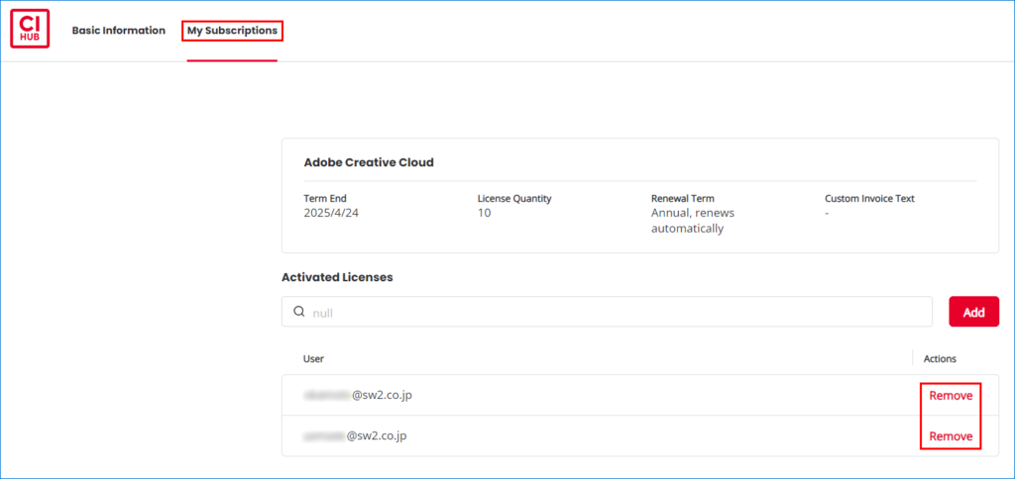Click the Term End label
This screenshot has width=1015, height=479.
coord(325,199)
